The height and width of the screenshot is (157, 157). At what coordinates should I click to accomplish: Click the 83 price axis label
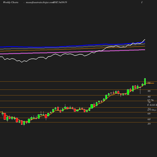[x=149, y=97]
